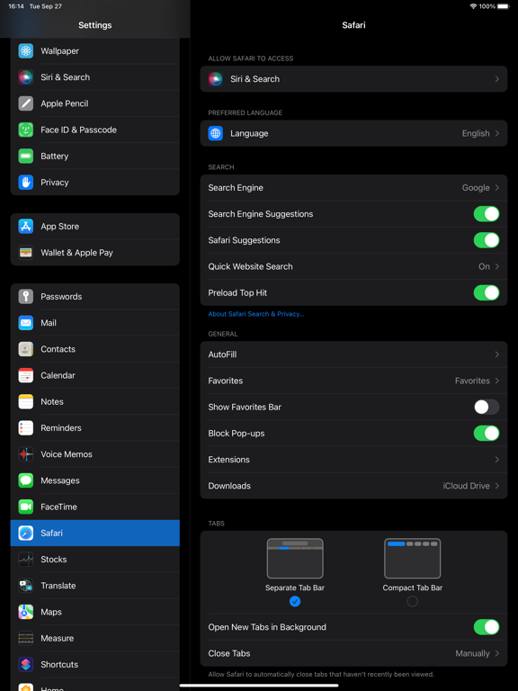Open Language setting showing English
Viewport: 518px width, 691px height.
point(353,133)
